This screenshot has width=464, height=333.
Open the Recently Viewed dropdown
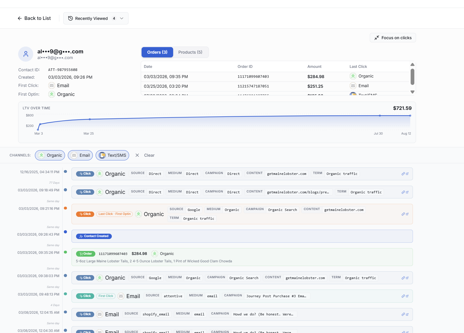coord(96,18)
